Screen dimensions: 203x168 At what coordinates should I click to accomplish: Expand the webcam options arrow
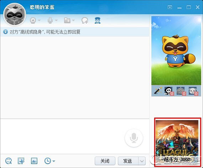[39, 20]
